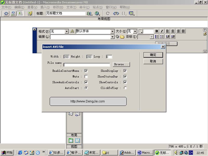Uncheck the ShowStatusBar checkbox
Screen dimensions: 208x156
pos(125,76)
